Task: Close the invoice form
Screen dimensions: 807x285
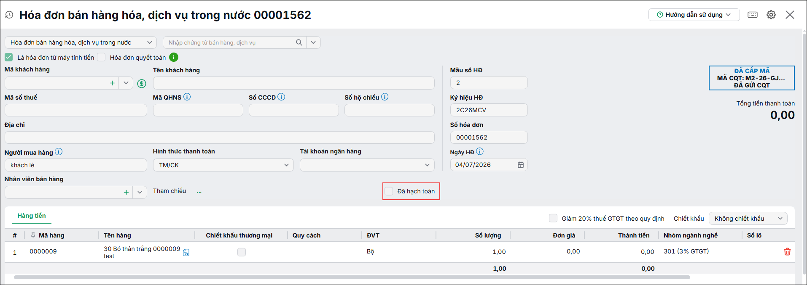Action: 790,15
